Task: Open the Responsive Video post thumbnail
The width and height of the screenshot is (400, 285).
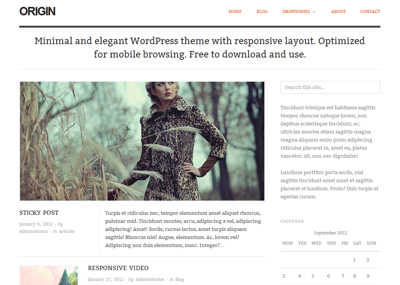Action: tap(49, 275)
